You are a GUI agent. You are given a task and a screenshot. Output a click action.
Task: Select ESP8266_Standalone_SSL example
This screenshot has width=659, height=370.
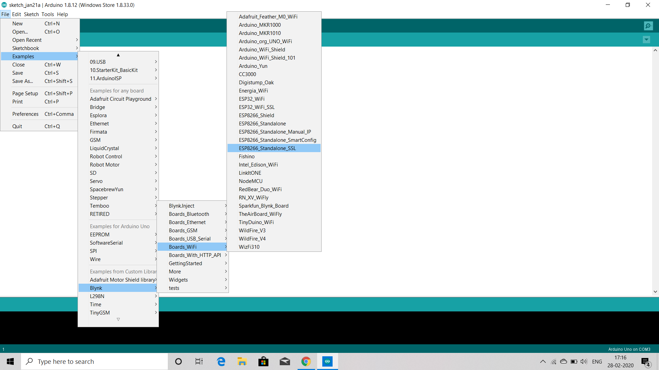point(267,148)
